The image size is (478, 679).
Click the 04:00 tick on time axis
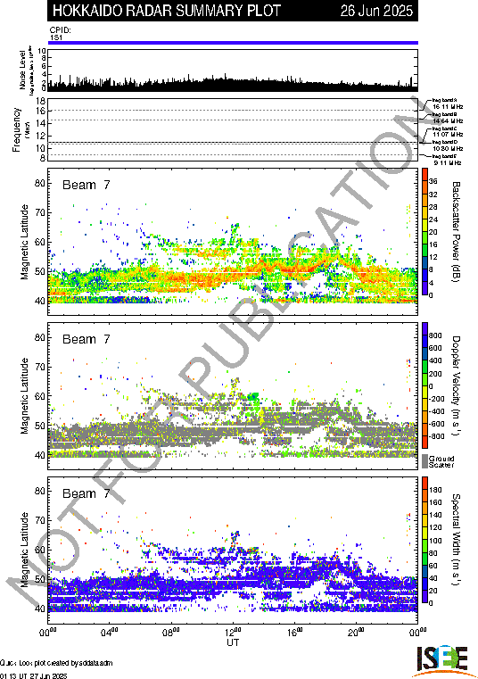click(110, 633)
